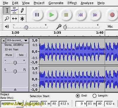
Task: Solo the 103-laurent track
Action: (x=21, y=55)
